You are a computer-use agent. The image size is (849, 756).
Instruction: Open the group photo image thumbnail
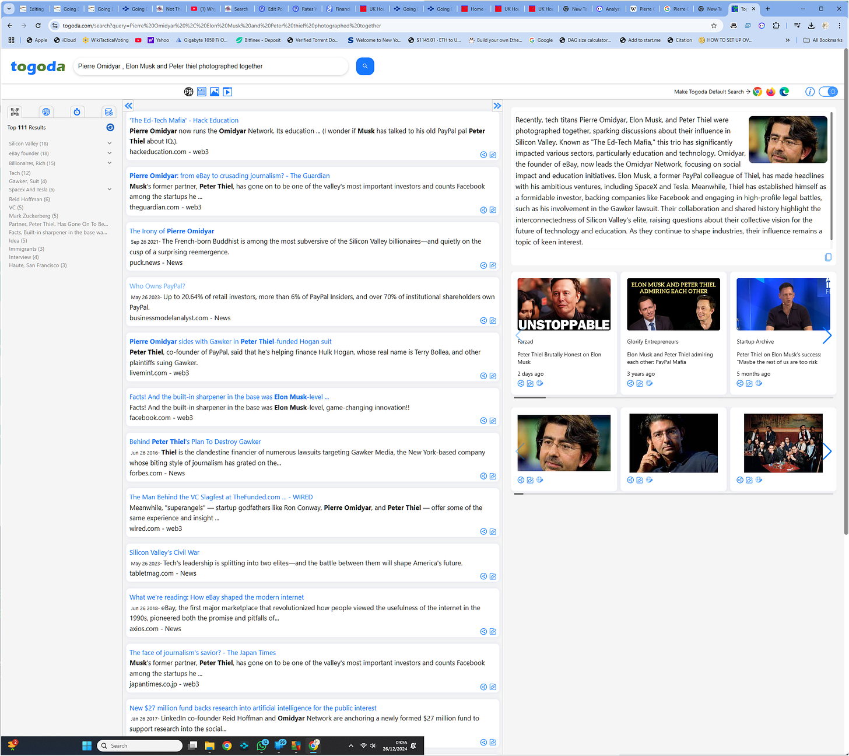(783, 443)
